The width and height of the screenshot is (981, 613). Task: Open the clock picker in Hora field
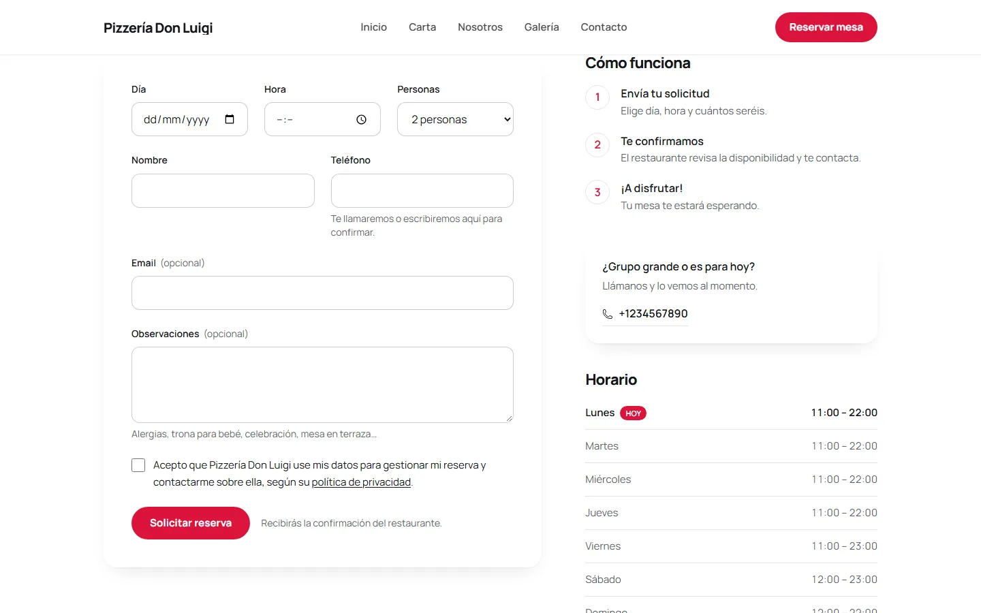pos(361,119)
